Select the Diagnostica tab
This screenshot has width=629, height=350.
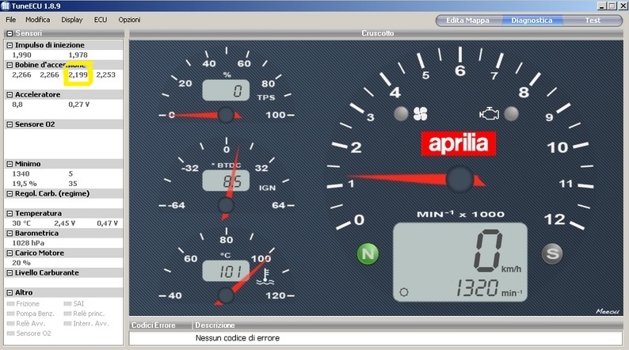(x=532, y=21)
